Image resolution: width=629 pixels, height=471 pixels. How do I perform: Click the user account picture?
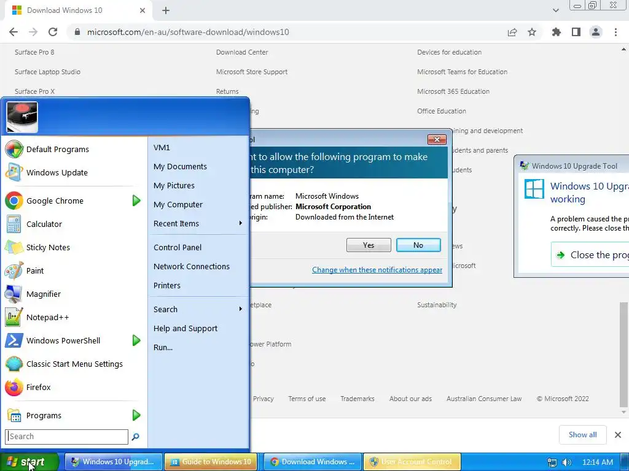(23, 117)
